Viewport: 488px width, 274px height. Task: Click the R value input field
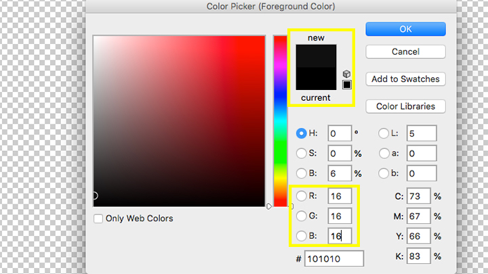click(340, 196)
